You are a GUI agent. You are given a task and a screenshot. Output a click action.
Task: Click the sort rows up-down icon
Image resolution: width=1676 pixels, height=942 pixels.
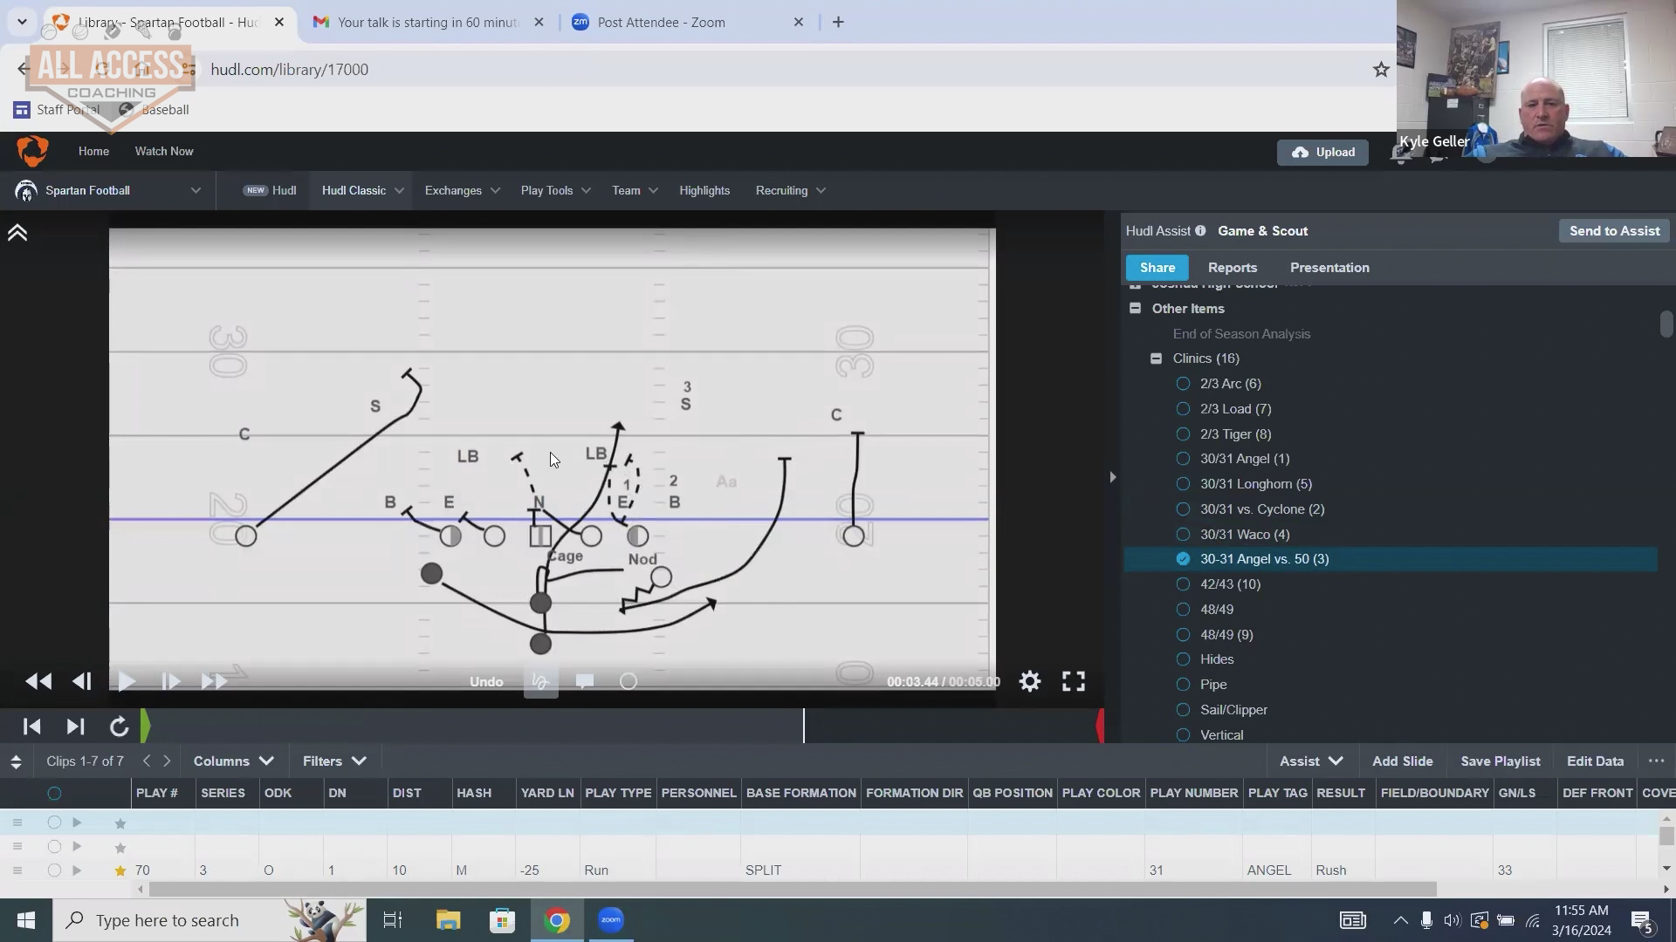[16, 761]
